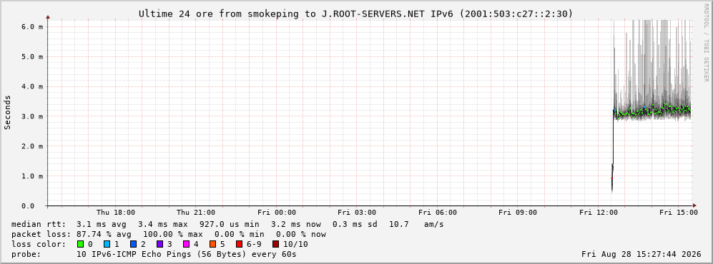The image size is (713, 264).
Task: Click the Fri Aug 28 timestamp text
Action: pos(641,254)
